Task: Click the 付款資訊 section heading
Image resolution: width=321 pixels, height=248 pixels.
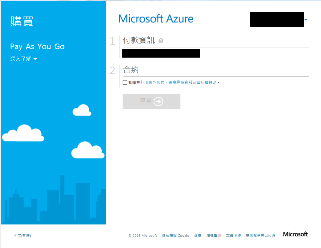Action: (x=139, y=40)
